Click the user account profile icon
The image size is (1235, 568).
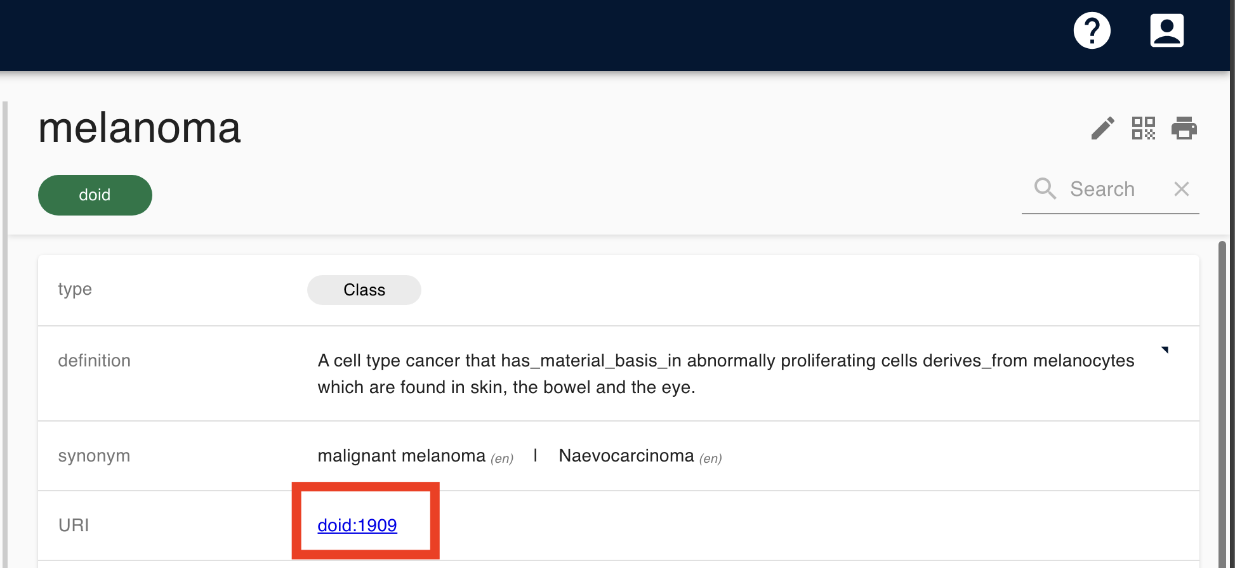click(1166, 30)
